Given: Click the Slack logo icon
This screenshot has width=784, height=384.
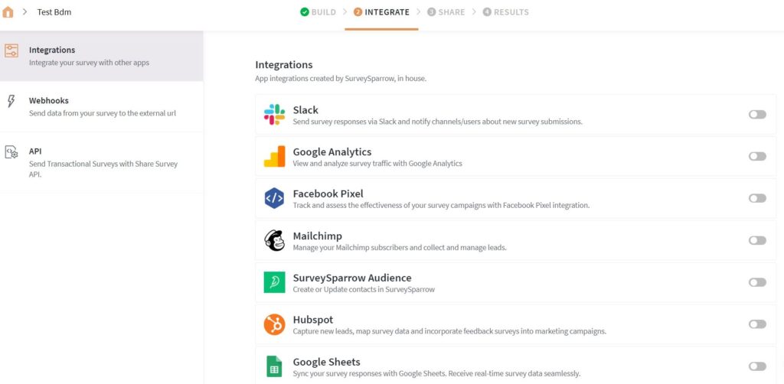Looking at the screenshot, I should [274, 115].
